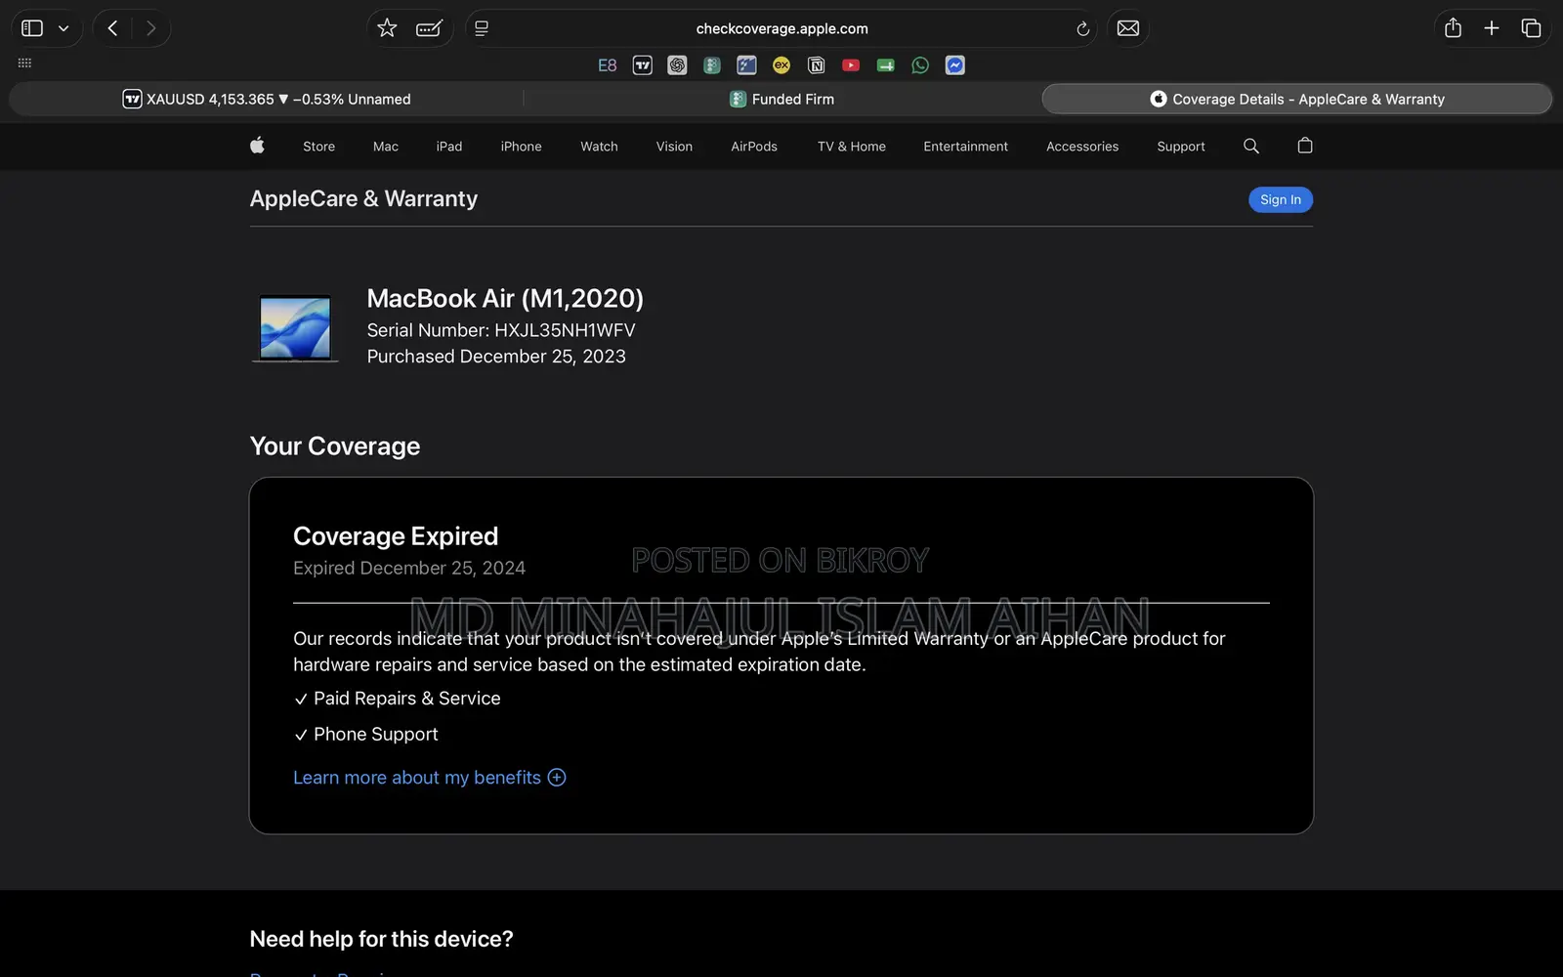Open the Mac menu in Apple nav

click(386, 147)
